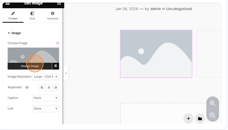Screen dimensions: 228x130
Task: Click the dynamic tags database icon
Action: pyautogui.click(x=56, y=66)
